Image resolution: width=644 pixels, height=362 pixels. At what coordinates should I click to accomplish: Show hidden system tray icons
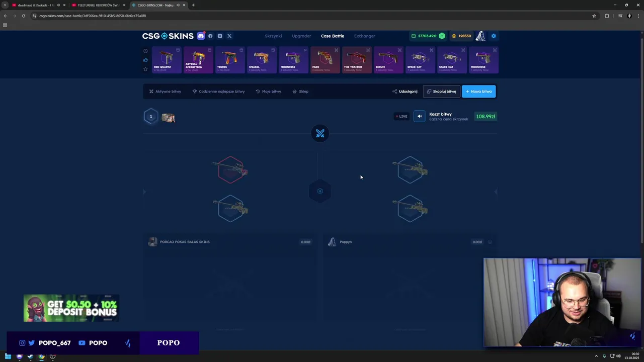tap(596, 356)
